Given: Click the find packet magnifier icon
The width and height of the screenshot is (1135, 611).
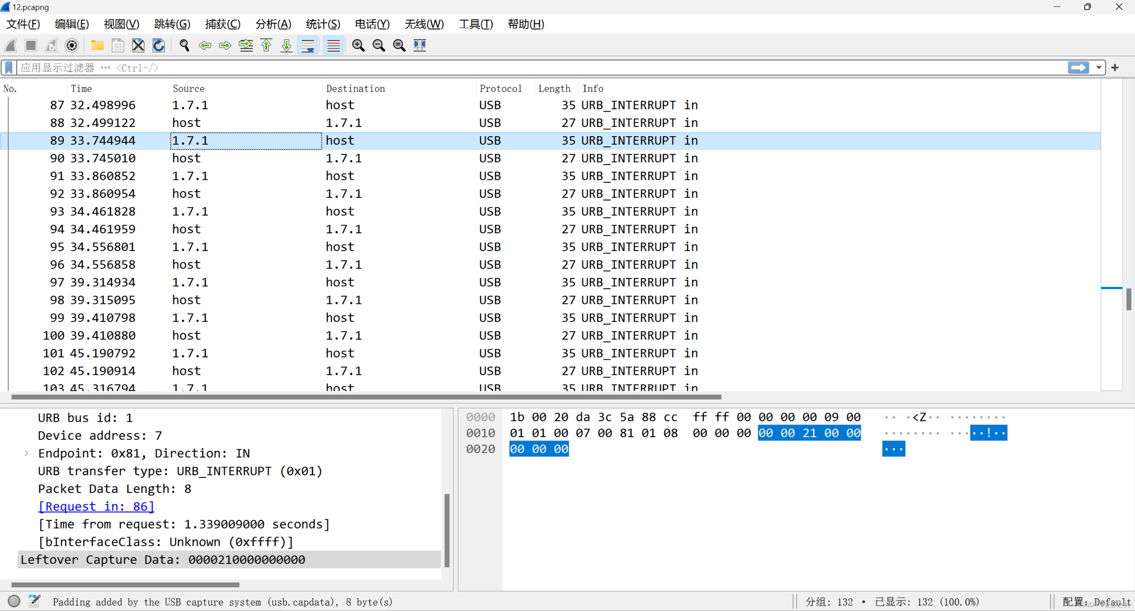Looking at the screenshot, I should click(185, 45).
